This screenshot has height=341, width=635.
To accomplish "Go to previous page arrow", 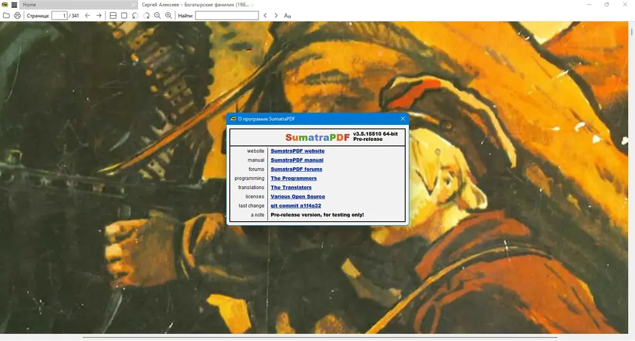I will 88,15.
